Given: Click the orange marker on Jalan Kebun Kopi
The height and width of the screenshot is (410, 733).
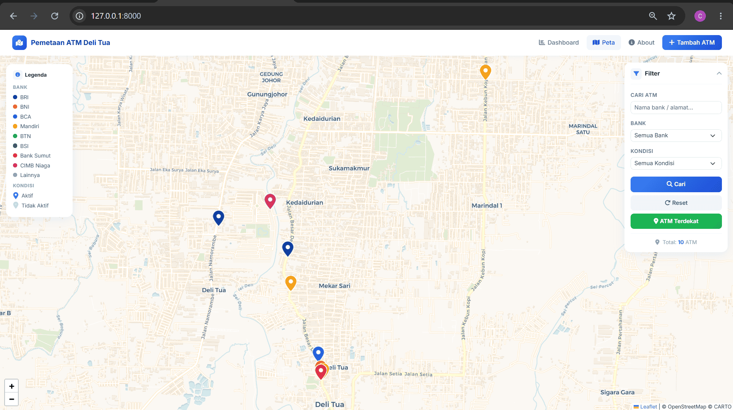Looking at the screenshot, I should click(485, 71).
